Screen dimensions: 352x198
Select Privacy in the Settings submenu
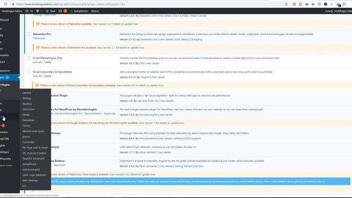tap(26, 126)
